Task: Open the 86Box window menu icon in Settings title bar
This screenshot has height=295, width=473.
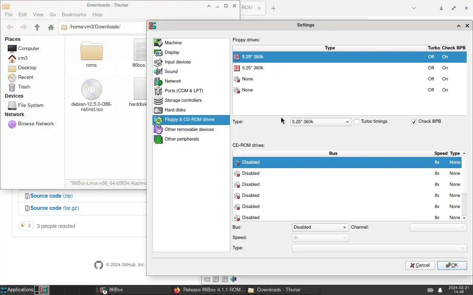Action: tap(152, 25)
